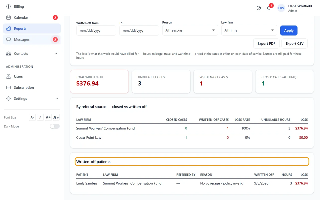Viewport: 320px width, 200px height.
Task: Go to Subscription page
Action: 32,87
